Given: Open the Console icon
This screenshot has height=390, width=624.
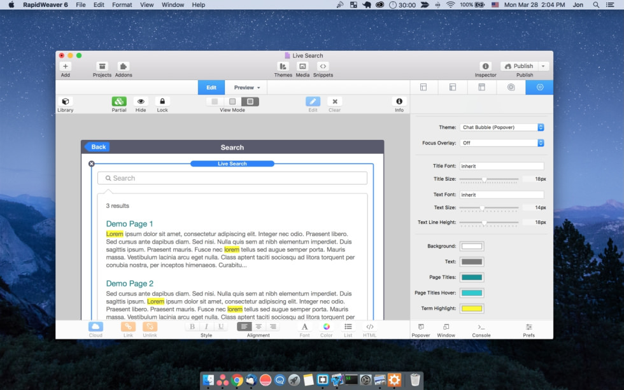Looking at the screenshot, I should (481, 327).
